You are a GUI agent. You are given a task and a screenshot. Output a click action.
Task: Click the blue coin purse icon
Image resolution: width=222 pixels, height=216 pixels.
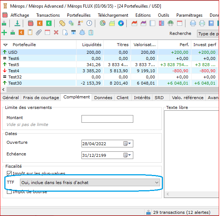pos(82,33)
